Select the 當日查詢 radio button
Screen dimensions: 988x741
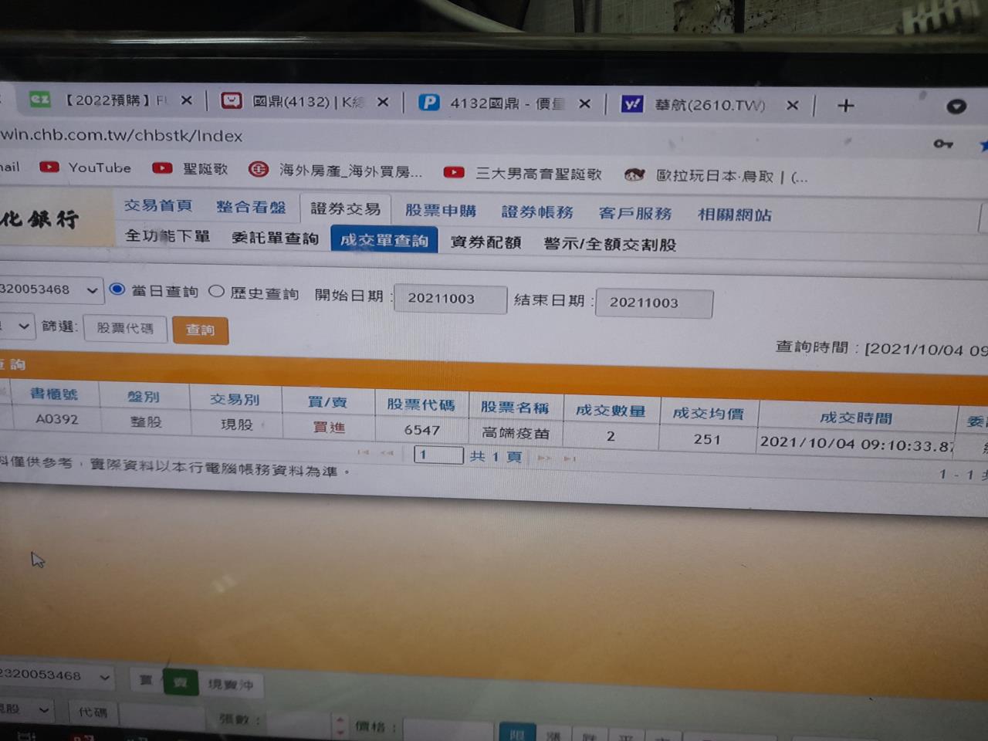(117, 289)
